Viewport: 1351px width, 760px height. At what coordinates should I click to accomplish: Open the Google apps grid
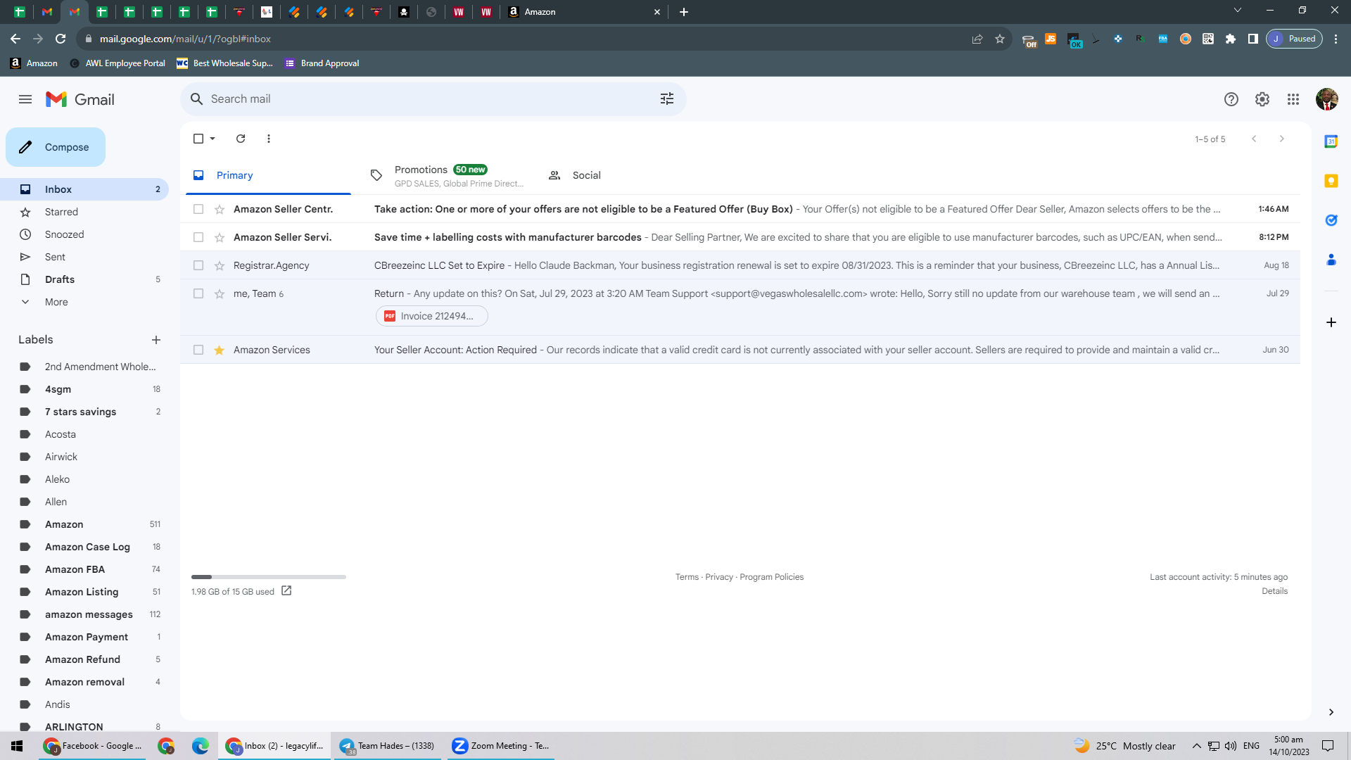1293,99
